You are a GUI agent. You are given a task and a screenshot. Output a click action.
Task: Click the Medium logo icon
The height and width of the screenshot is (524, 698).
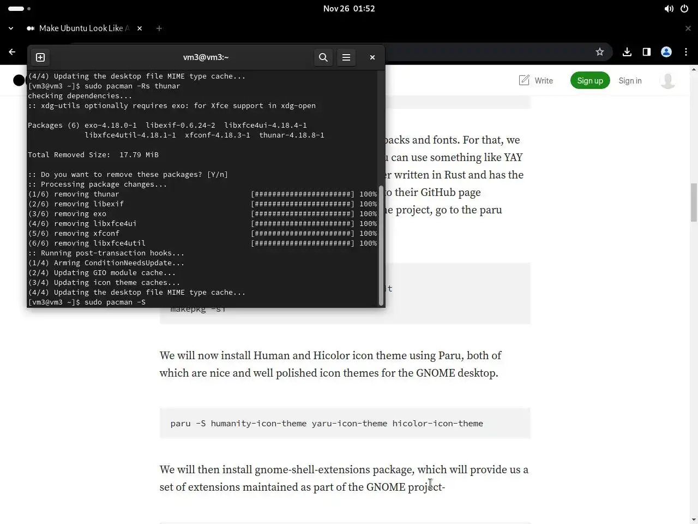19,81
